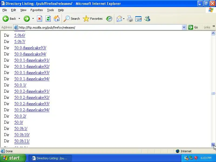Click the Links toolbar label

207,27
